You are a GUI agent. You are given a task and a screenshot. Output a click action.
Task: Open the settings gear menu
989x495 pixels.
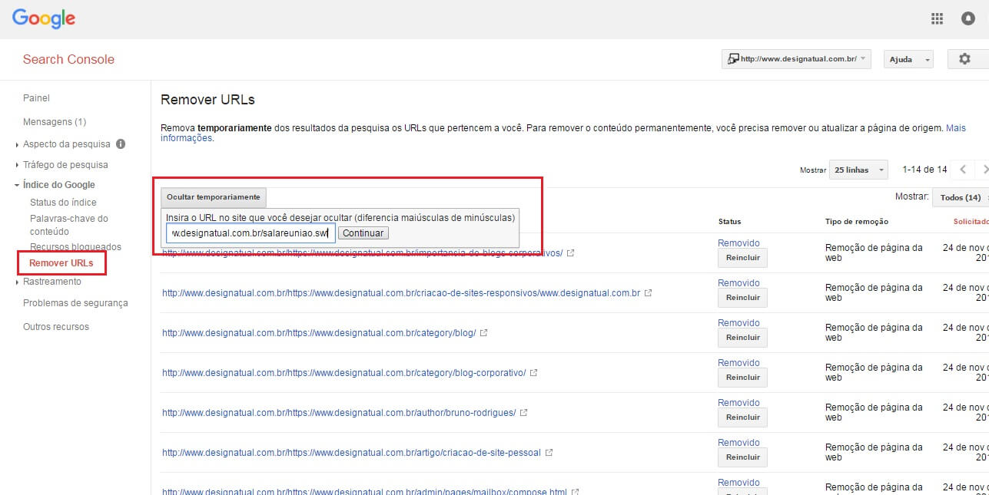964,59
